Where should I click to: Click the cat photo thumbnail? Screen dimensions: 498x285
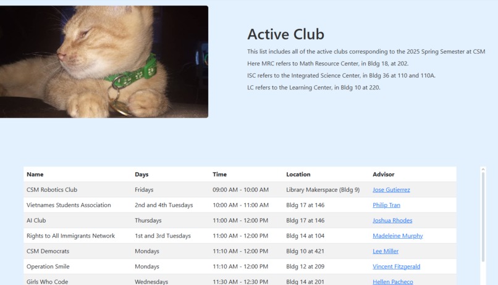tap(104, 62)
